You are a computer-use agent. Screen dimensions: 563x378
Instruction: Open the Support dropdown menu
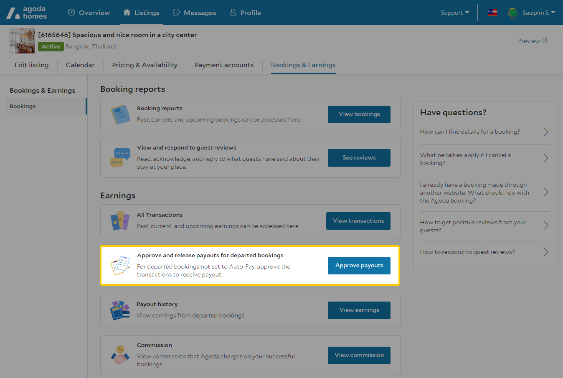click(454, 13)
